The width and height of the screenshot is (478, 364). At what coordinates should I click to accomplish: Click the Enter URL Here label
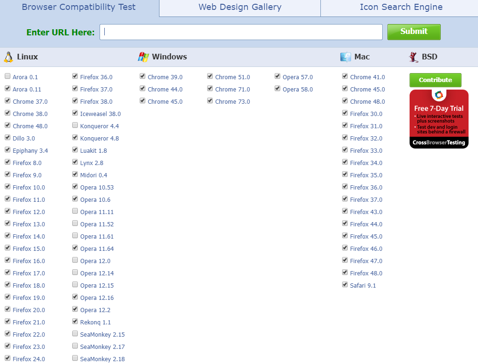click(61, 32)
